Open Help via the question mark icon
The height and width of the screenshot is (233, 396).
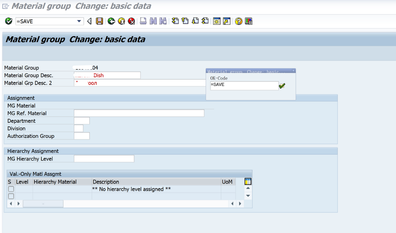click(x=238, y=21)
